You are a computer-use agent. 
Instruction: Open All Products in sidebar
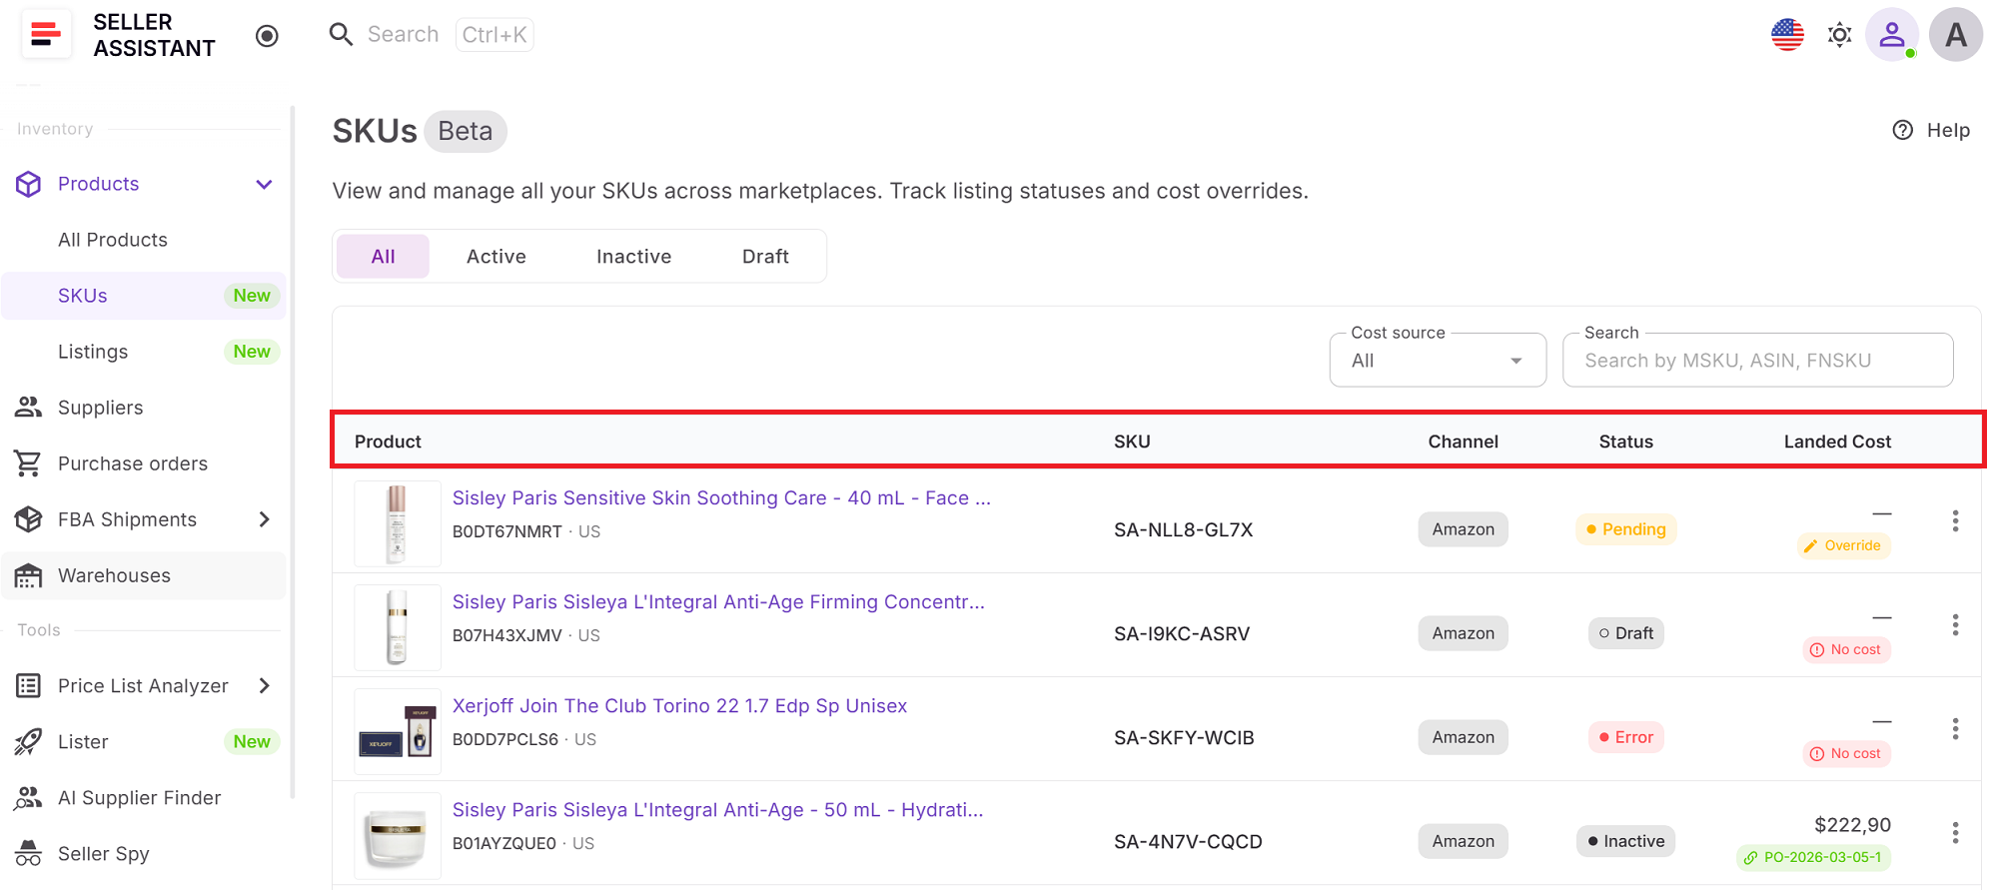click(113, 240)
